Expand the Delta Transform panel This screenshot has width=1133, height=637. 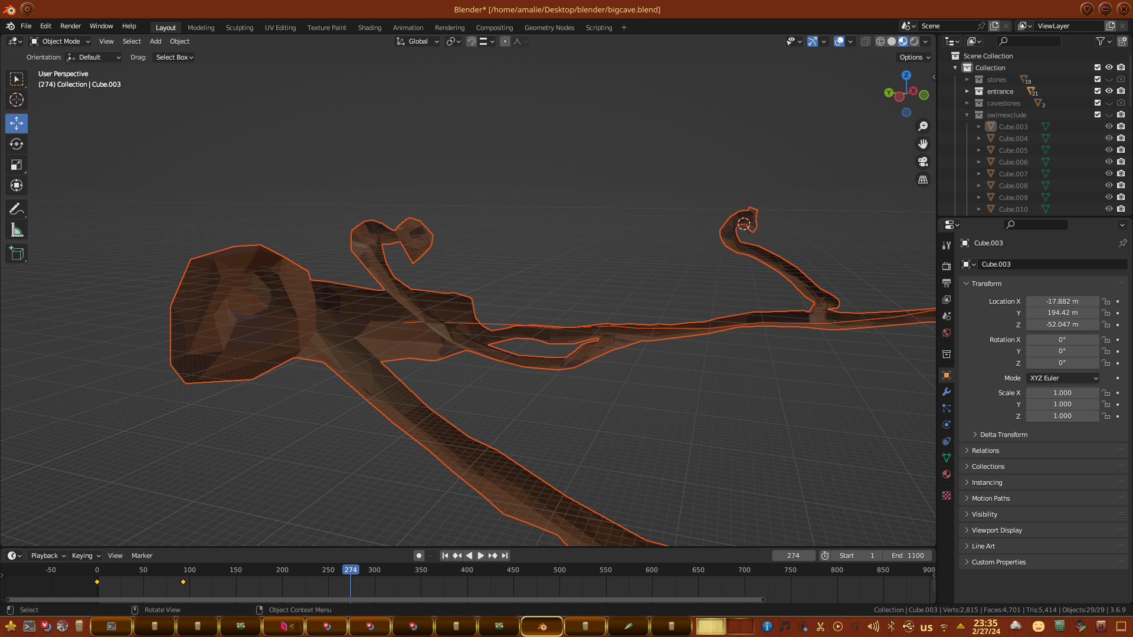coord(1003,435)
